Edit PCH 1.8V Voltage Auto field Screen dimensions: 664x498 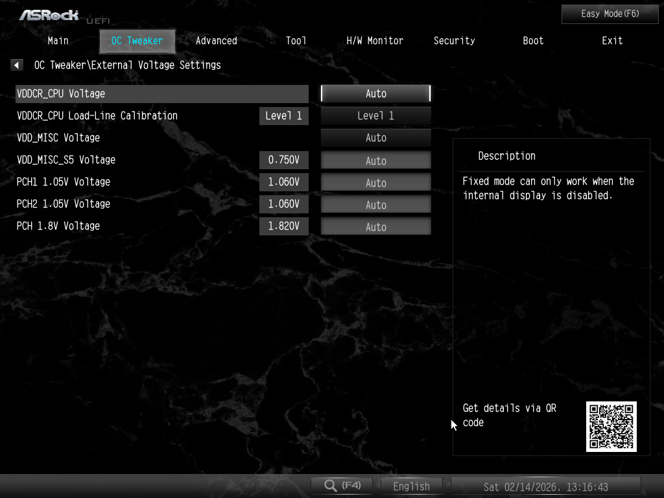coord(375,226)
